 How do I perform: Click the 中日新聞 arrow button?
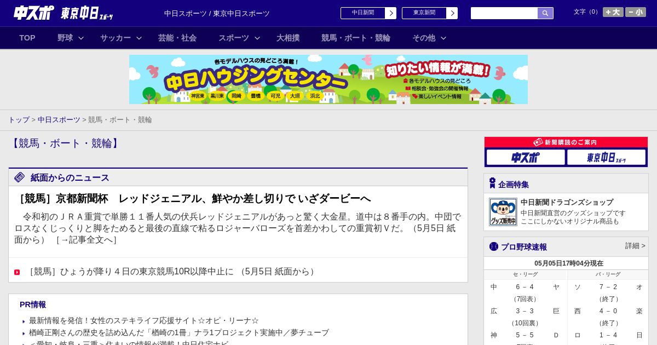(x=390, y=13)
